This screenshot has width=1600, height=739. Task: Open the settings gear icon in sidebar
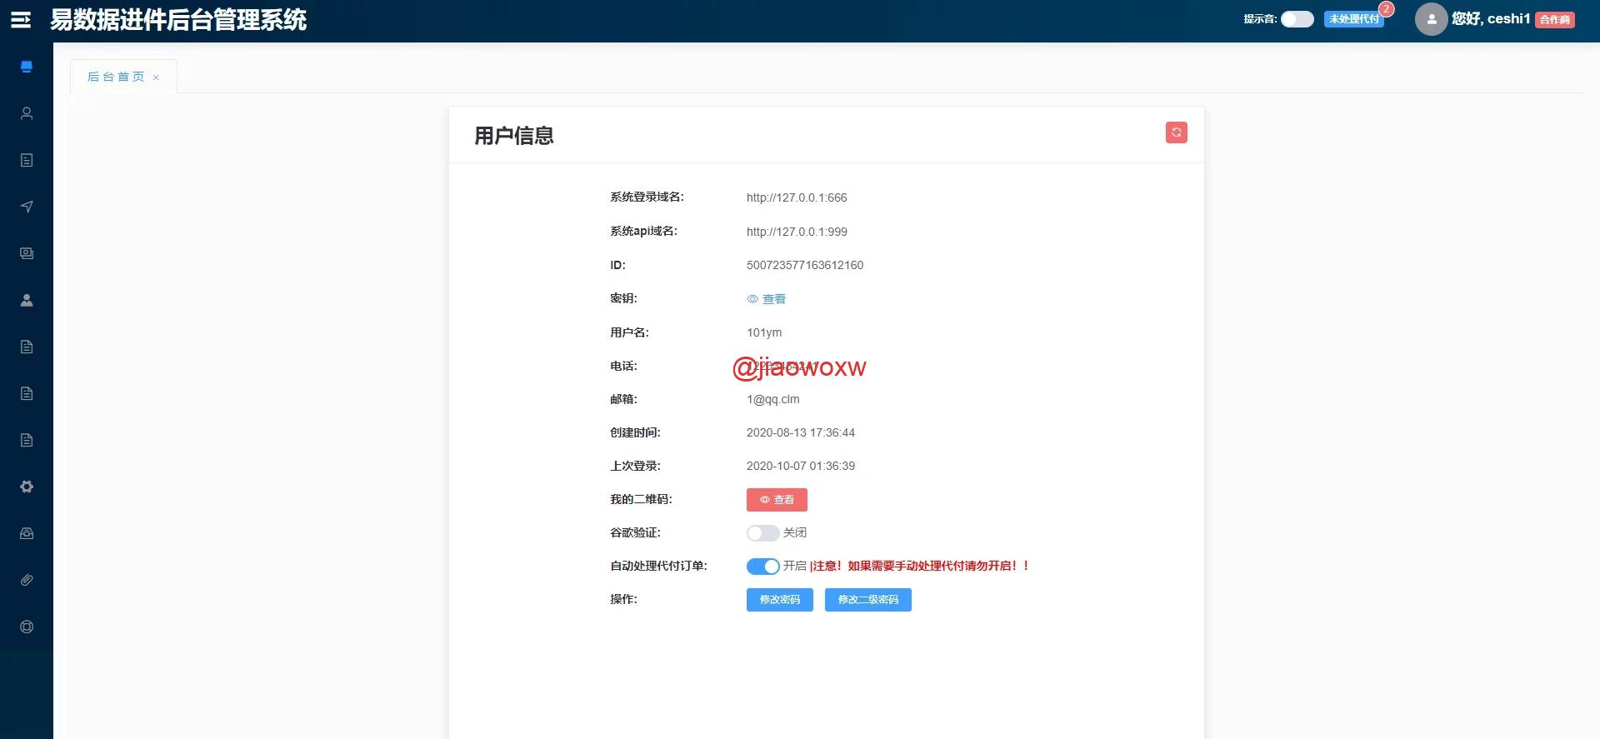point(27,487)
